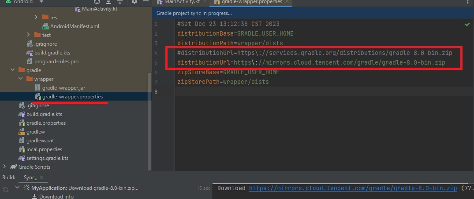Click the restart sync icon in Build panel
This screenshot has height=199, width=474.
pos(6,190)
